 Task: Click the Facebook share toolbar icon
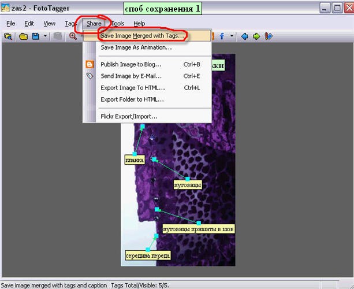point(222,36)
